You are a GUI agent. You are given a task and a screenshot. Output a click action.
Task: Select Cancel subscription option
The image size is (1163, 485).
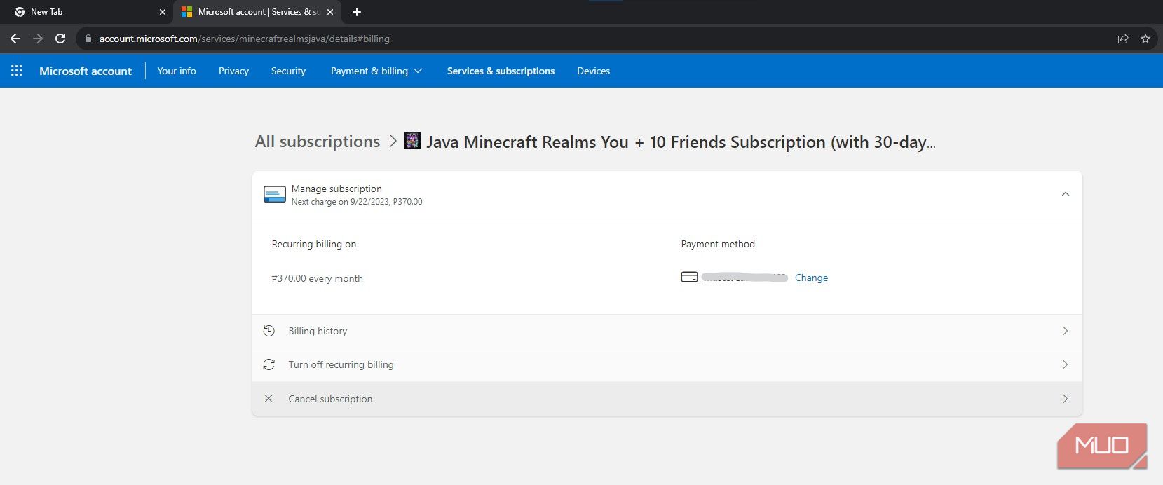coord(330,399)
